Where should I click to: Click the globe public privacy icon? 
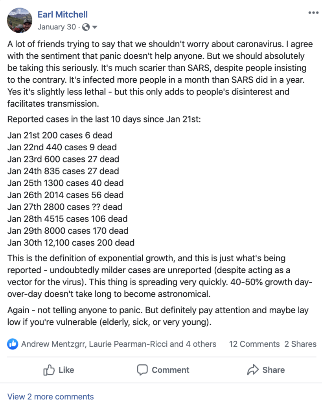tap(86, 27)
